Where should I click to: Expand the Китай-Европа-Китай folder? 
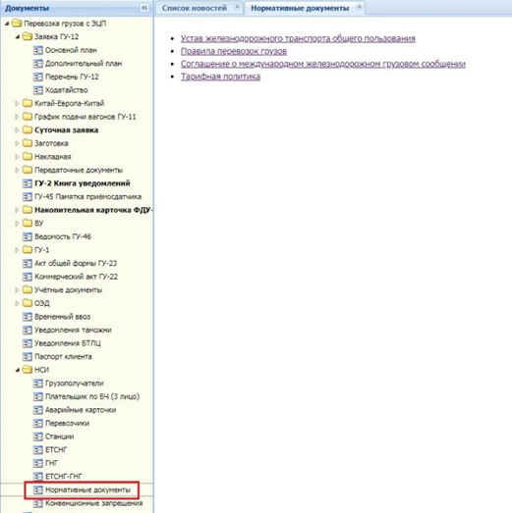(x=17, y=103)
